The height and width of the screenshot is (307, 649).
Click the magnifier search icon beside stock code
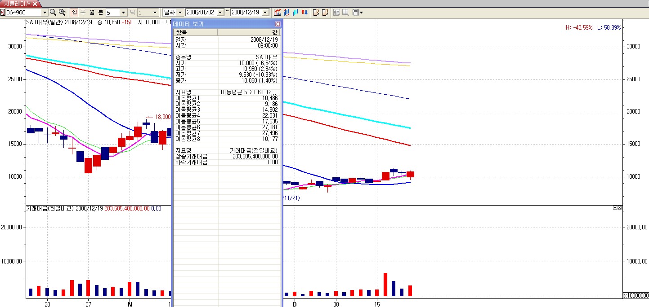tap(53, 13)
